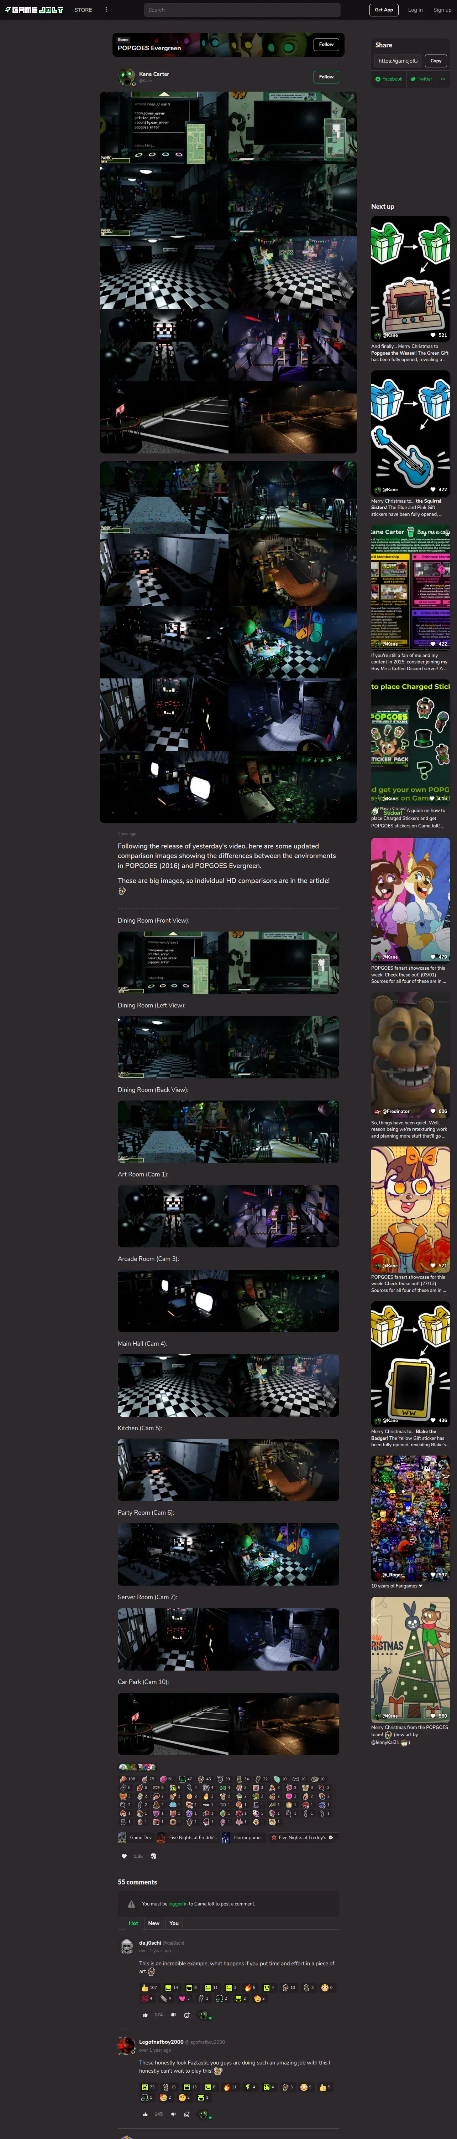
Task: Open da.j0schi's avatar
Action: click(127, 1947)
